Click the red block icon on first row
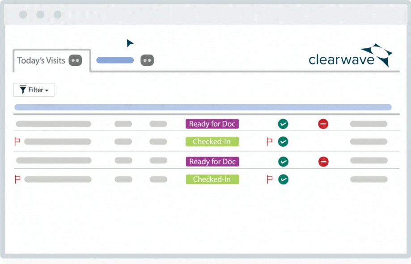This screenshot has width=411, height=264. pos(323,124)
